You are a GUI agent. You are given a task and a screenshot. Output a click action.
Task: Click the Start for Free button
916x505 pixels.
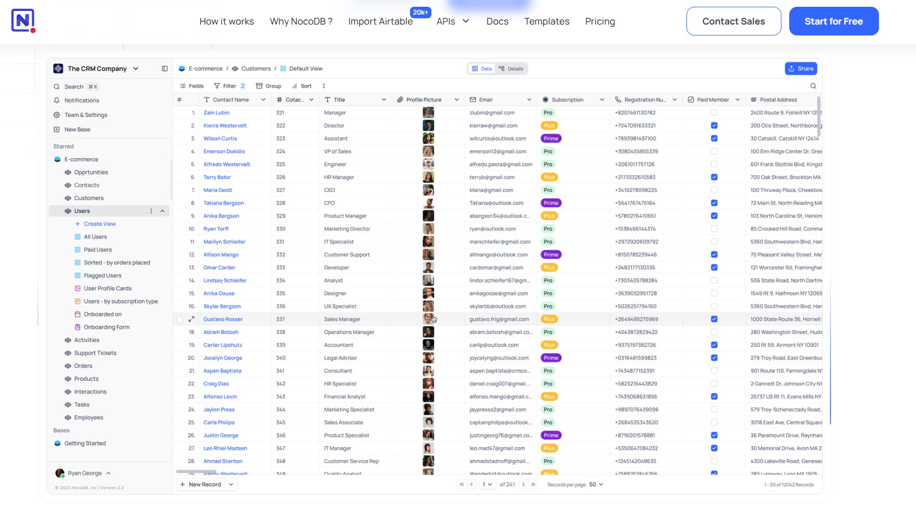tap(834, 21)
